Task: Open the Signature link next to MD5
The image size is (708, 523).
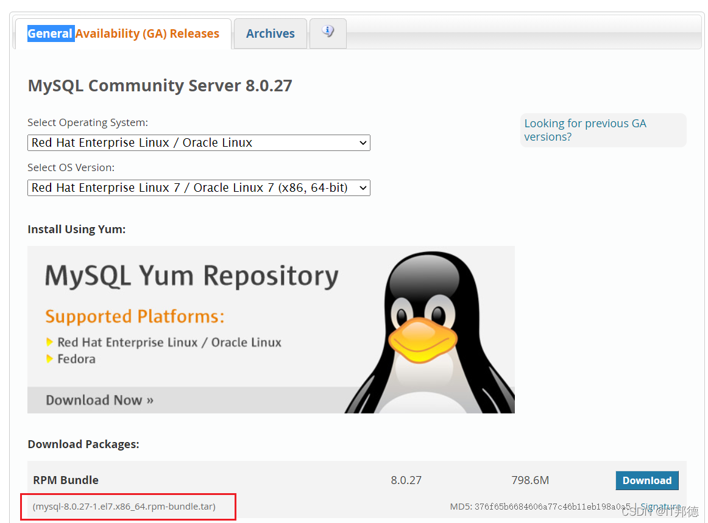Action: (x=660, y=507)
